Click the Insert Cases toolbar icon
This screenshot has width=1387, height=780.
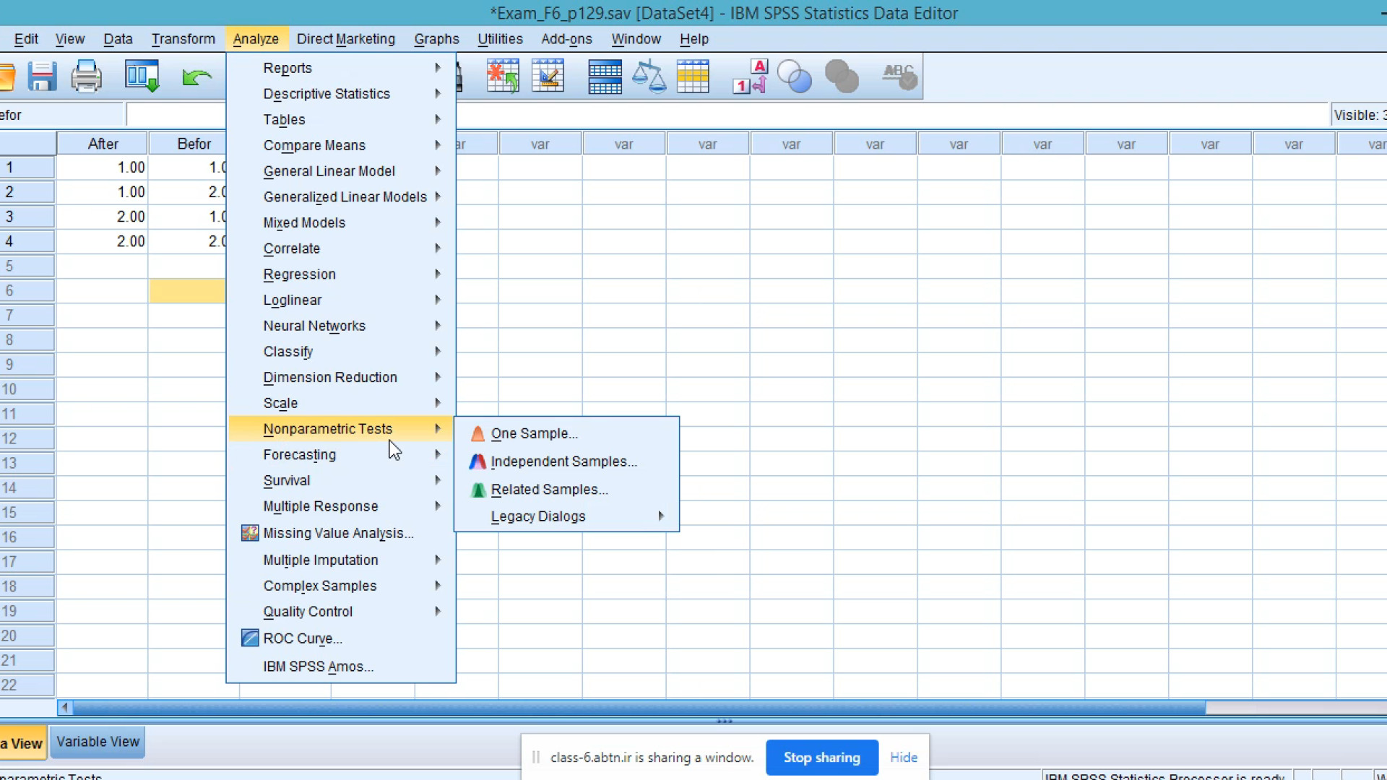pos(503,76)
